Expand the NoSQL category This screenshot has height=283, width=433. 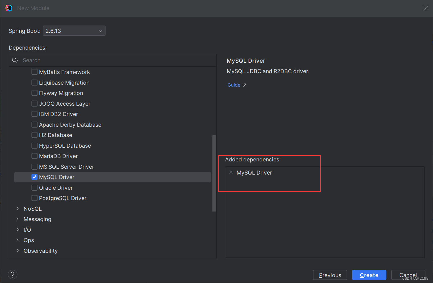[x=18, y=208]
